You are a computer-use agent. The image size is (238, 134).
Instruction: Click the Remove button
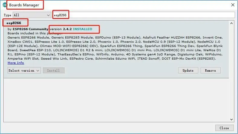pyautogui.click(x=210, y=70)
